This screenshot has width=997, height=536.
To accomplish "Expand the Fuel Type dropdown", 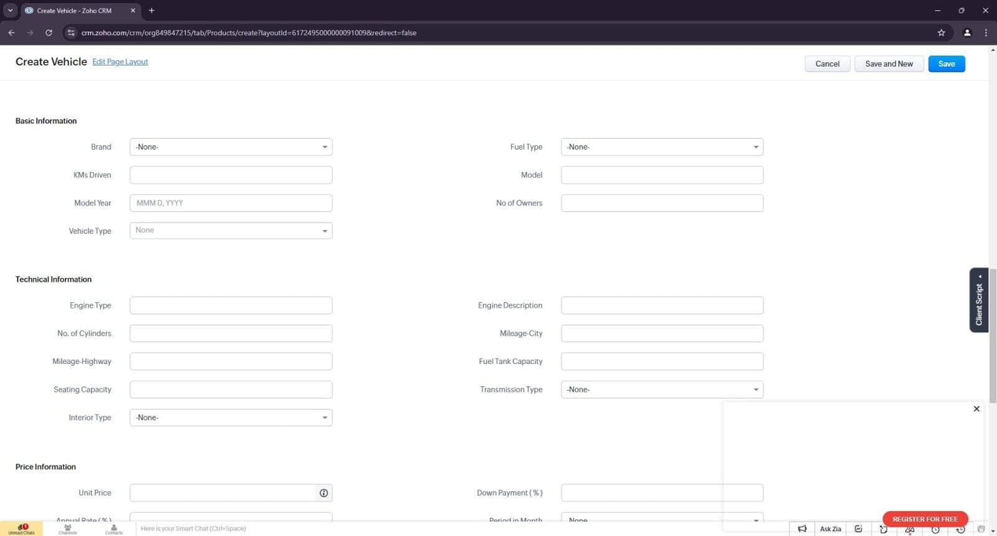I will (662, 147).
